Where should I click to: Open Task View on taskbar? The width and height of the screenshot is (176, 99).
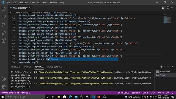(53, 97)
